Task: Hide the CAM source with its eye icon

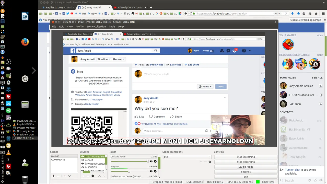Action: pos(83,160)
